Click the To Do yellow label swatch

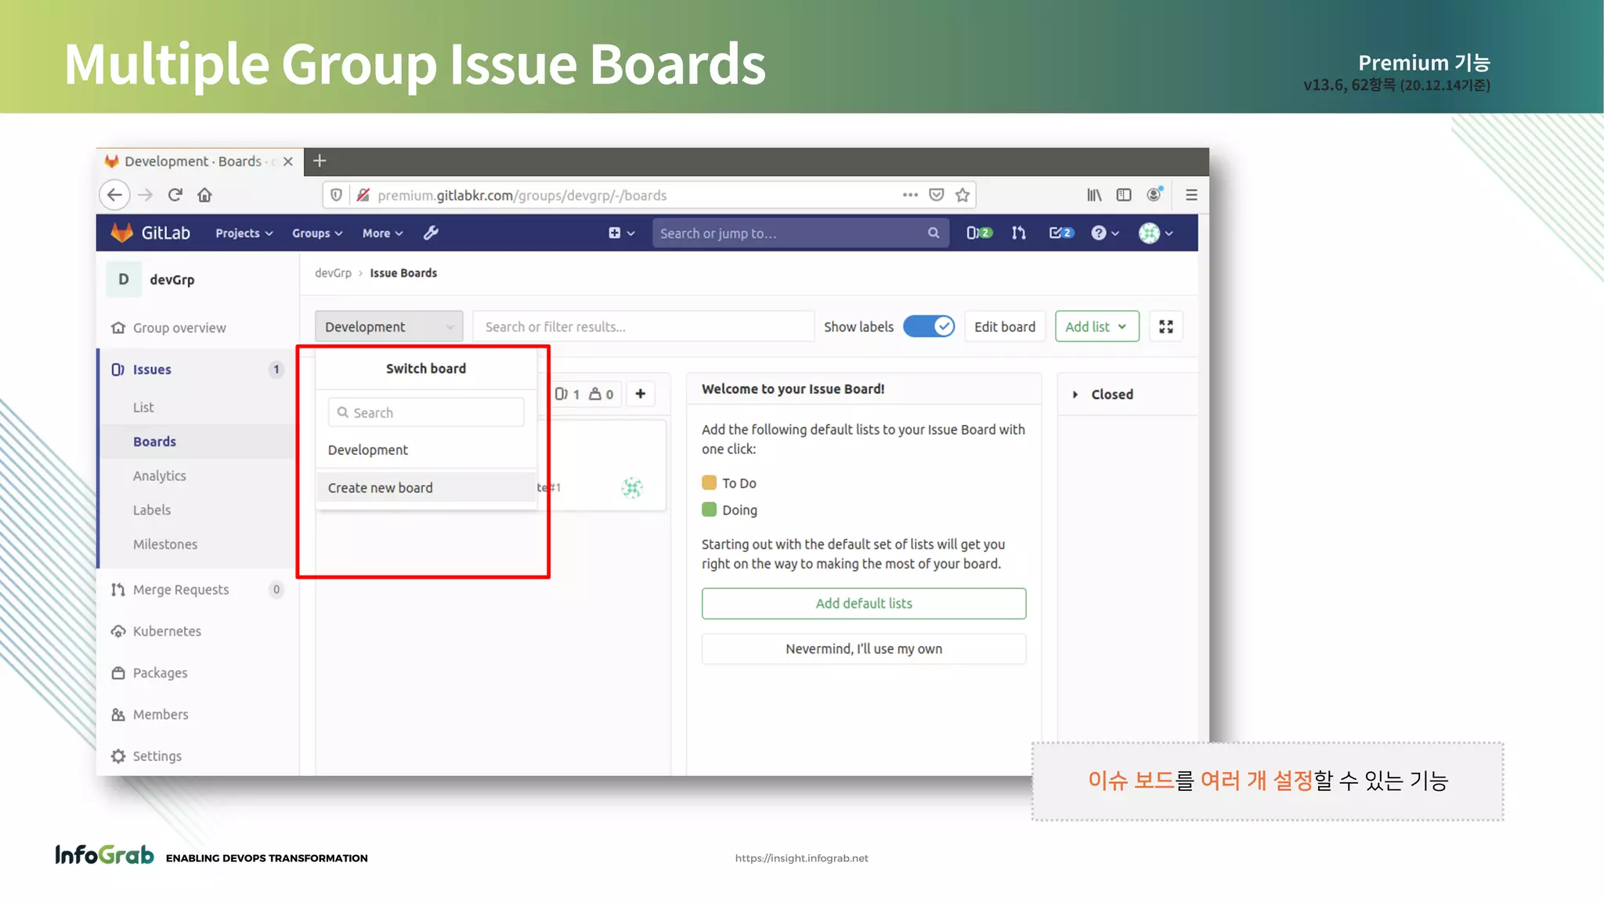(709, 482)
